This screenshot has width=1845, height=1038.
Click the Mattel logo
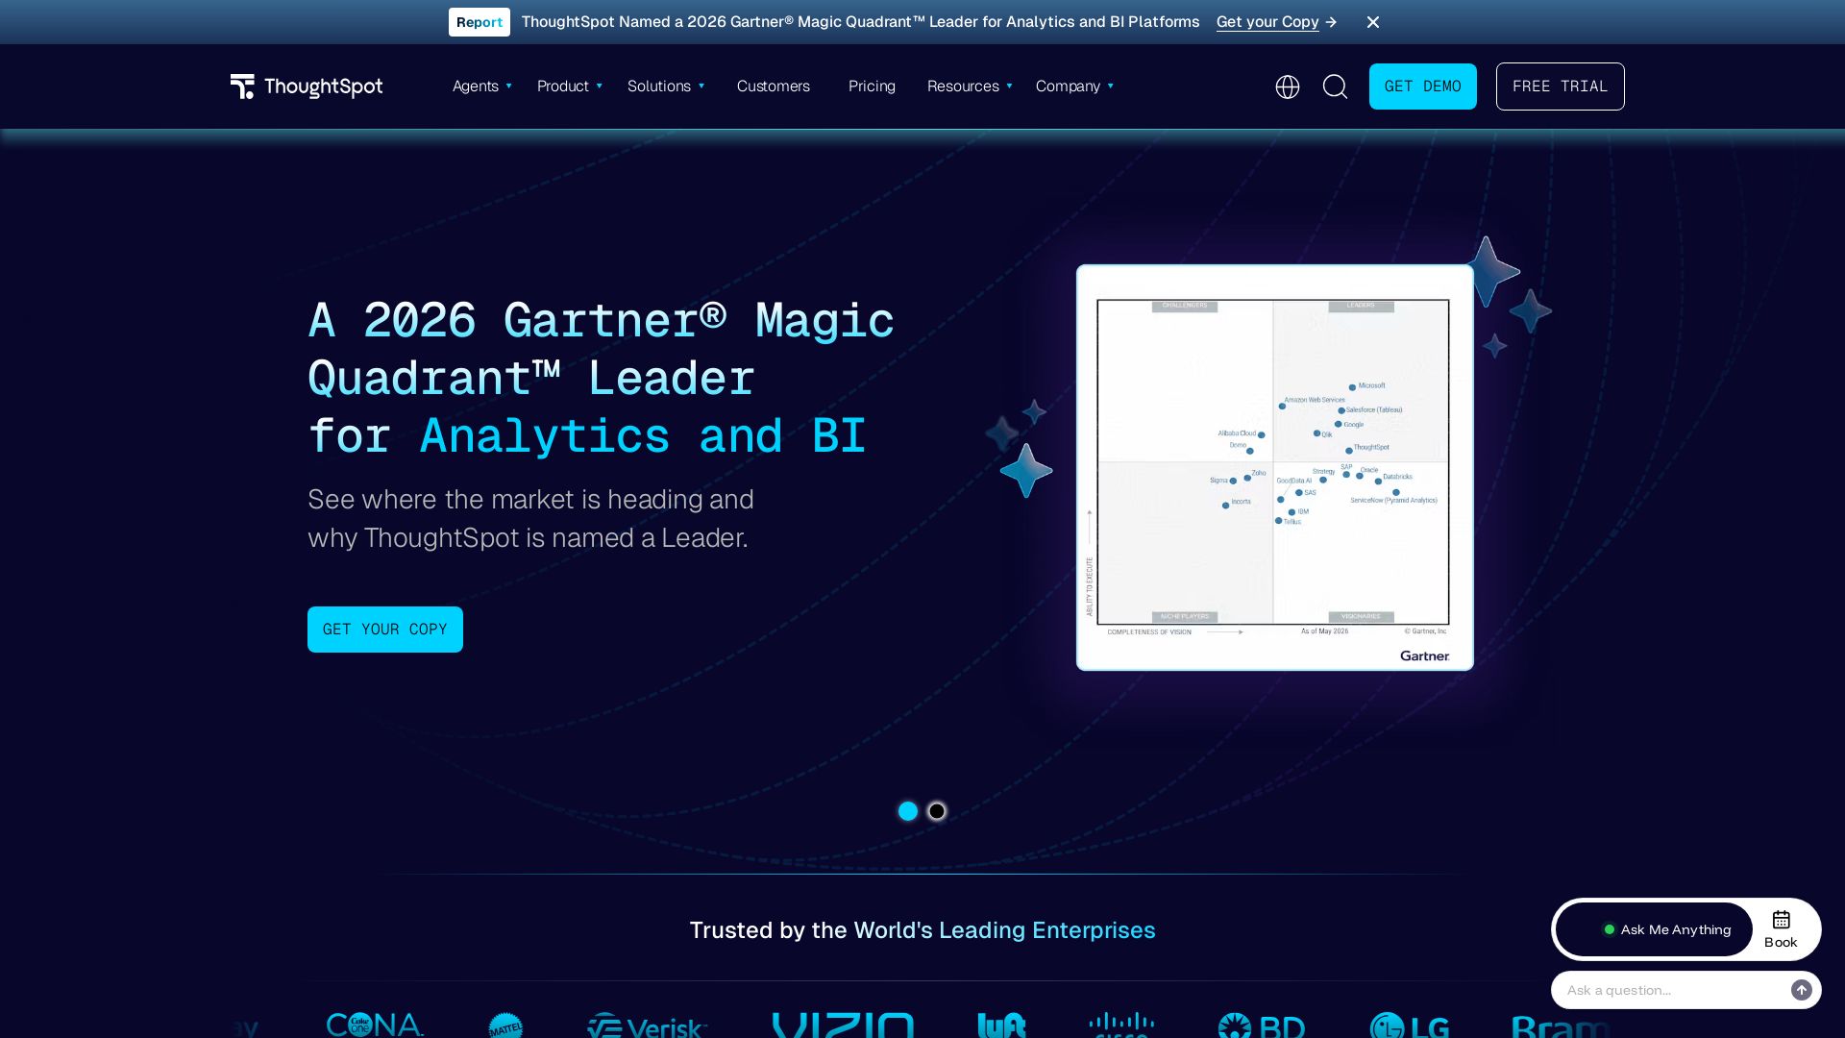(x=505, y=1026)
